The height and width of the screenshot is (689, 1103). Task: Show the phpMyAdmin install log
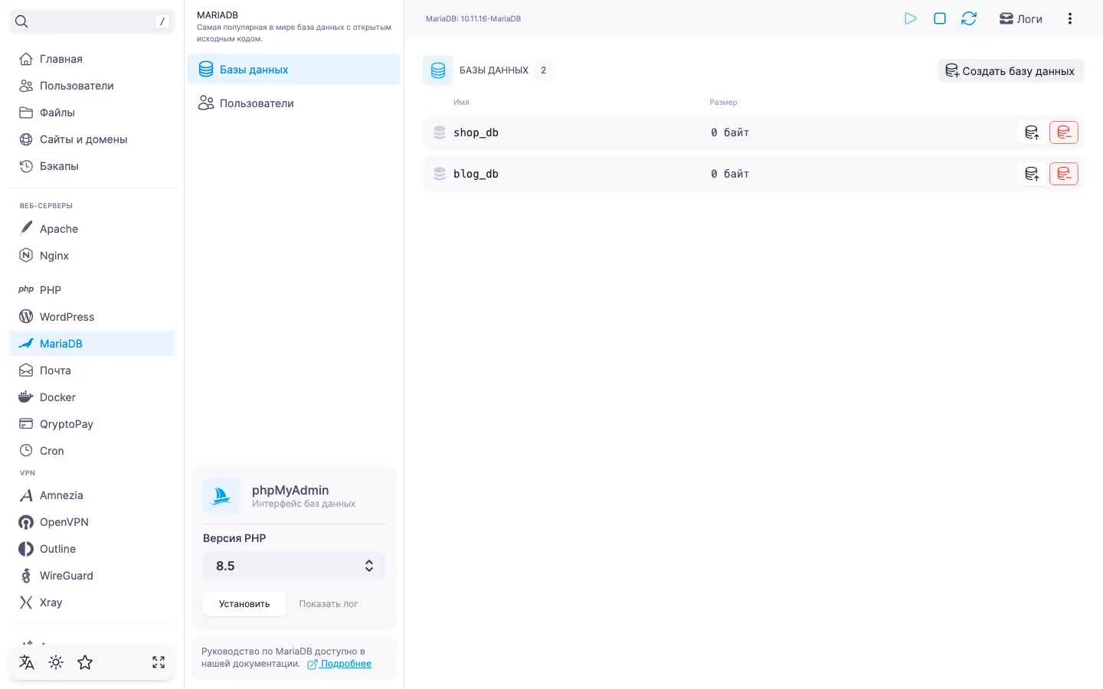click(x=329, y=604)
